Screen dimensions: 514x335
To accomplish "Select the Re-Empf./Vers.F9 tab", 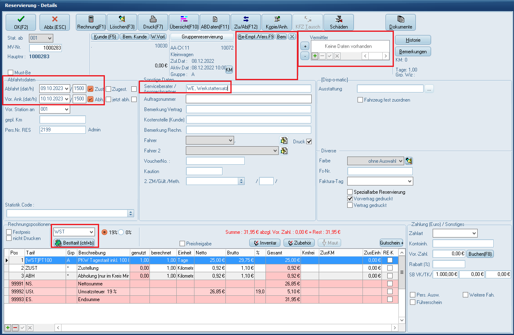I will [256, 37].
